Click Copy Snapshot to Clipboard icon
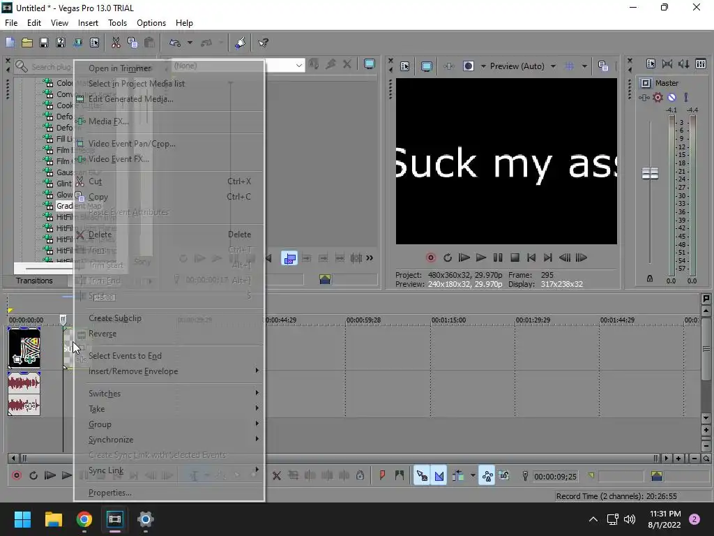The image size is (714, 536). pos(603,66)
